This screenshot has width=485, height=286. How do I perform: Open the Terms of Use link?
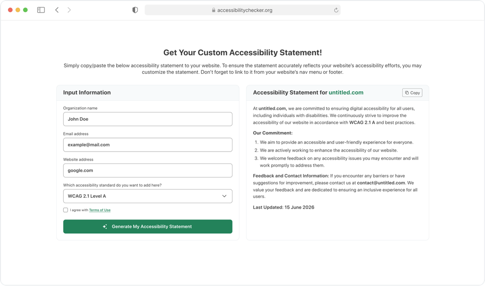pos(99,210)
